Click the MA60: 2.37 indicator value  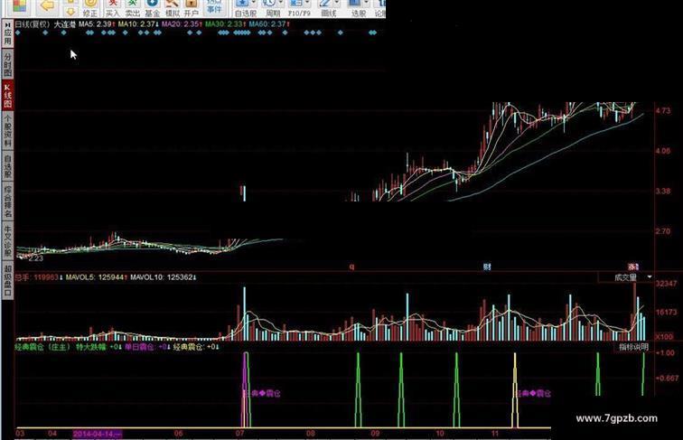(268, 24)
